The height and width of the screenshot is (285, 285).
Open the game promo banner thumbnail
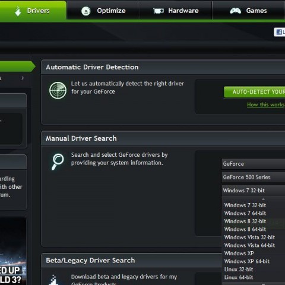[x=13, y=251]
